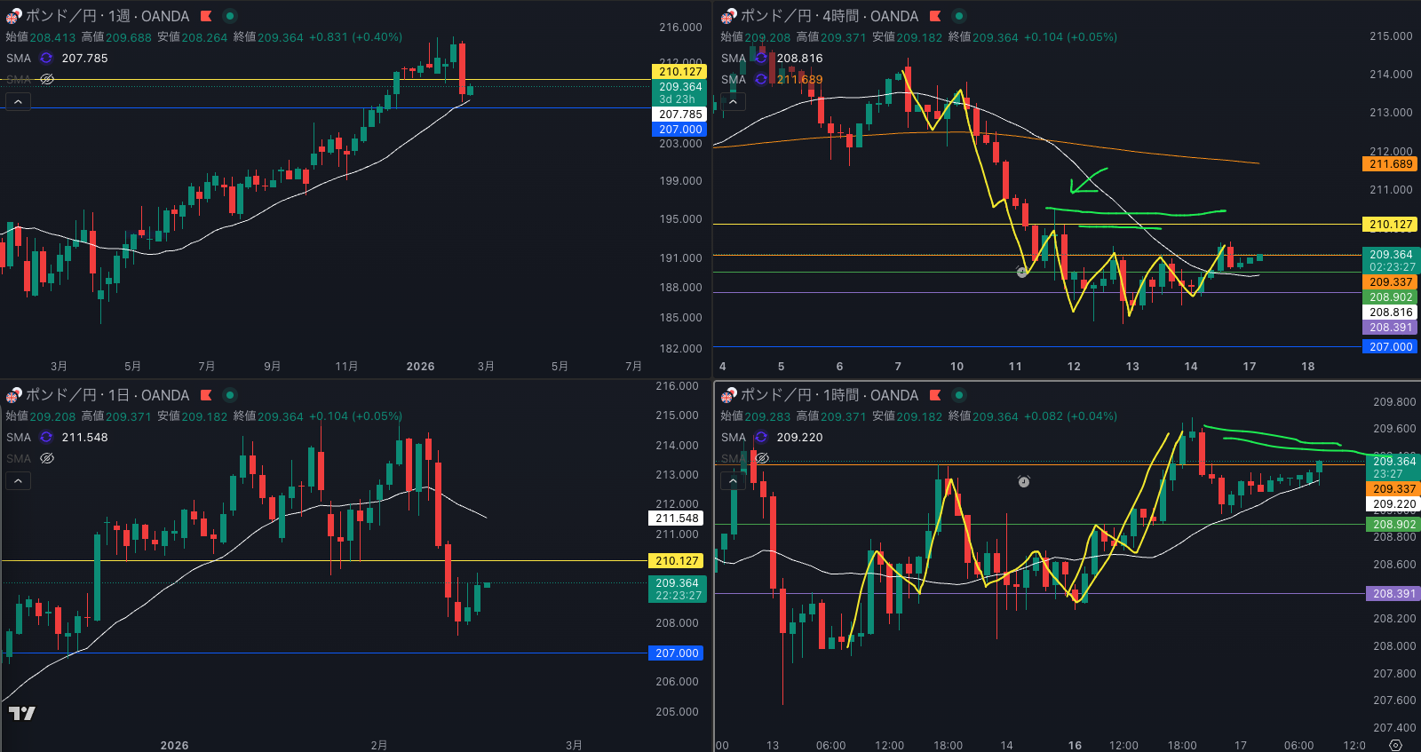Click the SMA refresh icon on weekly chart
This screenshot has width=1421, height=752.
(x=46, y=59)
